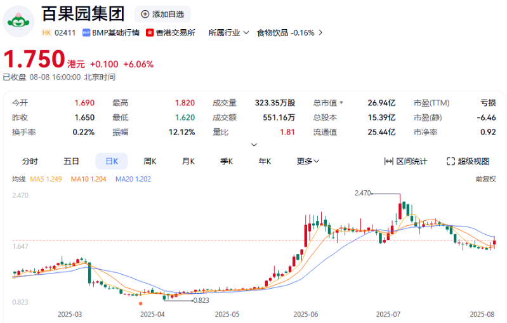Click the 香港交易所 exchange icon

coord(150,32)
